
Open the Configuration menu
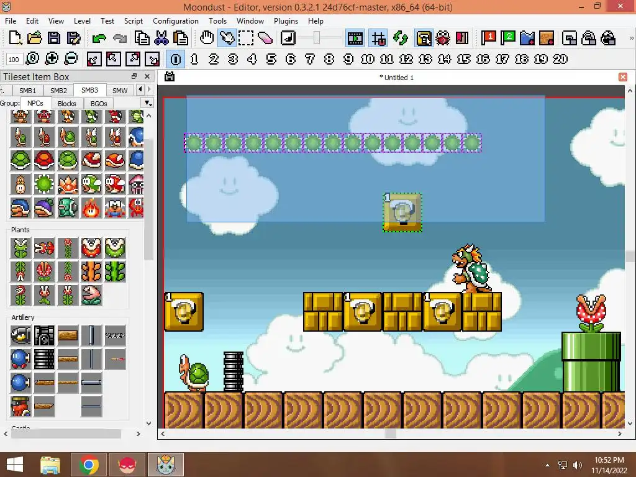(x=176, y=20)
